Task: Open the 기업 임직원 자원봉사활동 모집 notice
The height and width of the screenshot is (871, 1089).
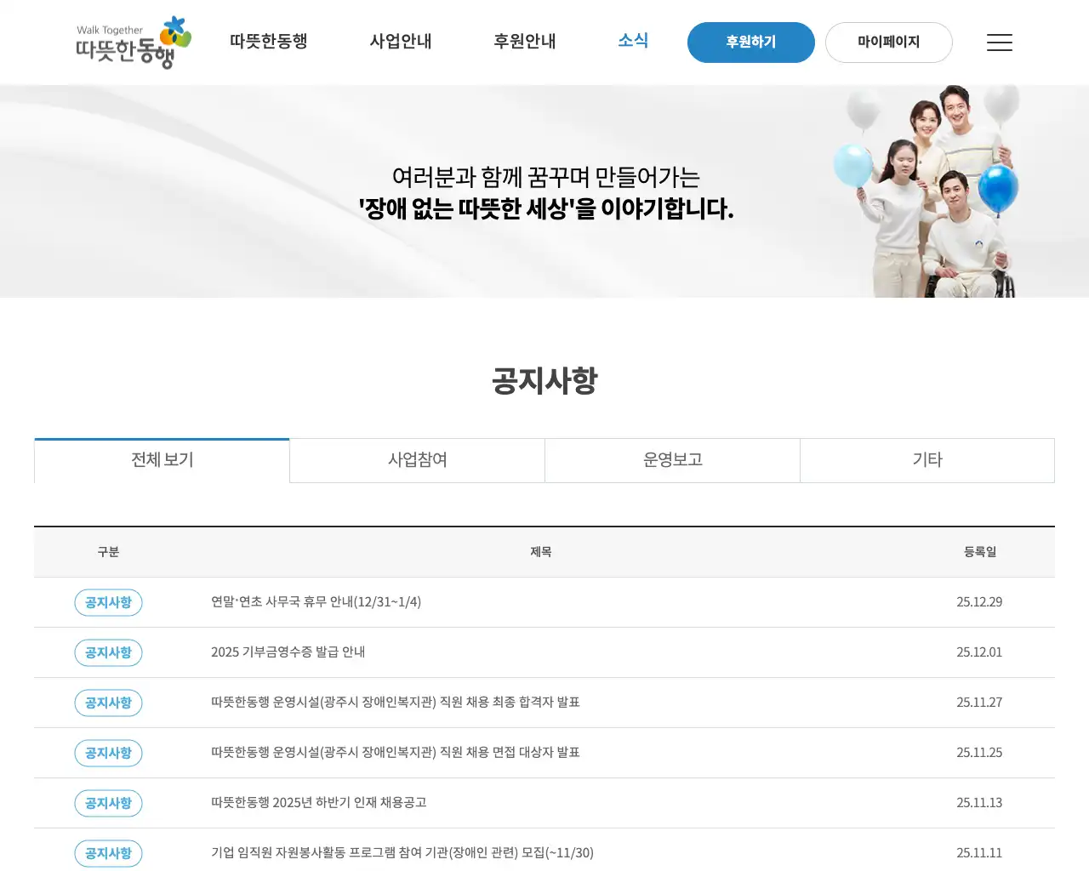Action: coord(401,853)
